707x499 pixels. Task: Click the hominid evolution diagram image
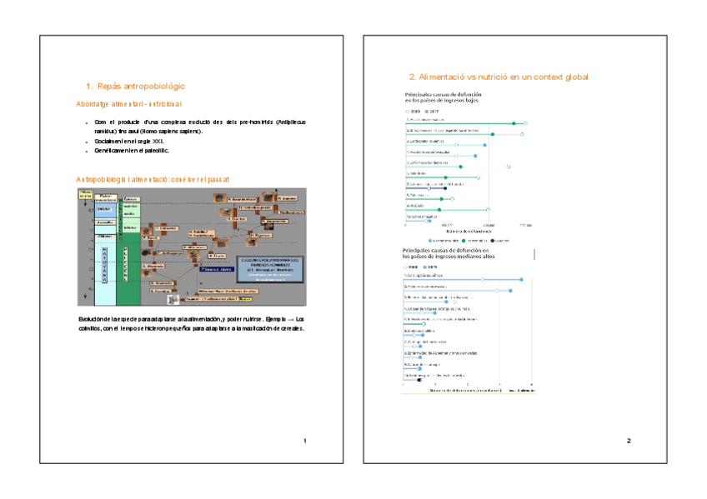(192, 247)
